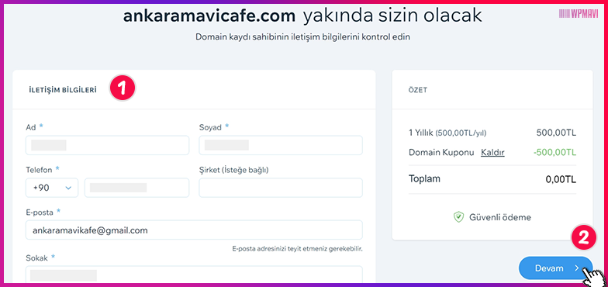Select the ÖZET summary header
The image size is (608, 287).
pyautogui.click(x=418, y=90)
